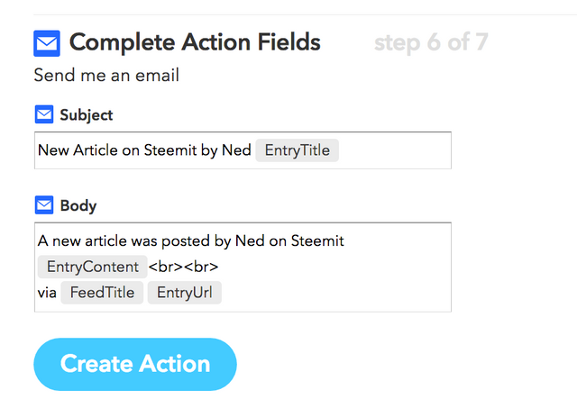Image resolution: width=577 pixels, height=408 pixels.
Task: Click the Subject field label
Action: point(87,115)
